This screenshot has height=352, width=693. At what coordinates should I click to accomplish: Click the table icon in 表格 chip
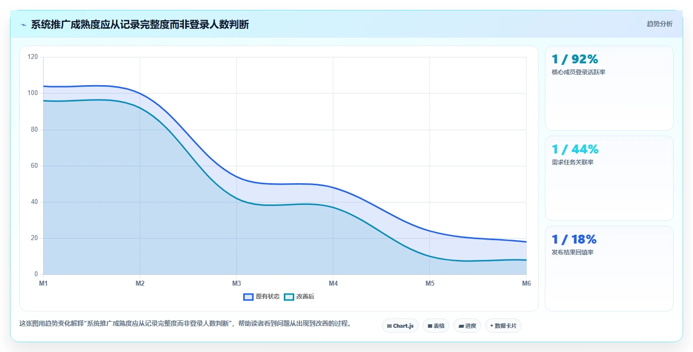[x=430, y=326]
